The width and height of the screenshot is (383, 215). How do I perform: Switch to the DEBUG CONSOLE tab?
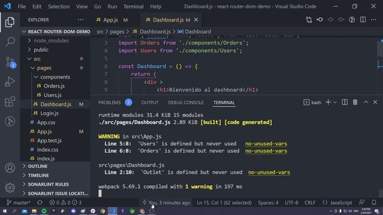tap(186, 103)
